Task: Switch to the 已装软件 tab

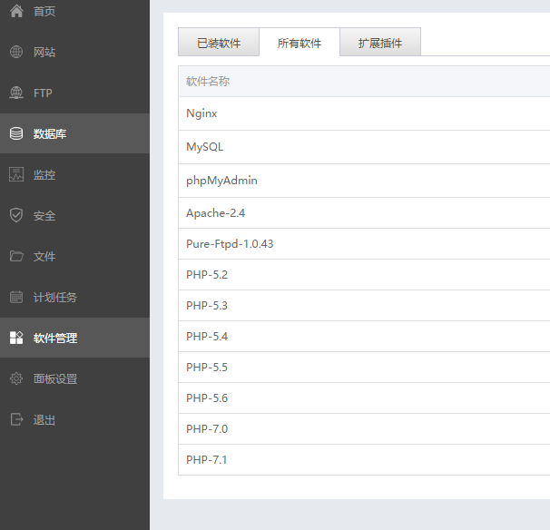Action: point(219,42)
